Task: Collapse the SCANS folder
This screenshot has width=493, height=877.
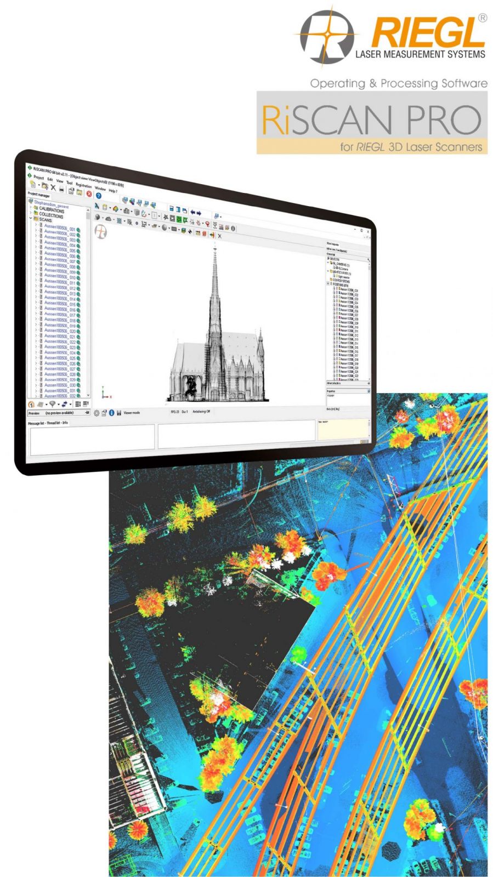Action: click(31, 219)
